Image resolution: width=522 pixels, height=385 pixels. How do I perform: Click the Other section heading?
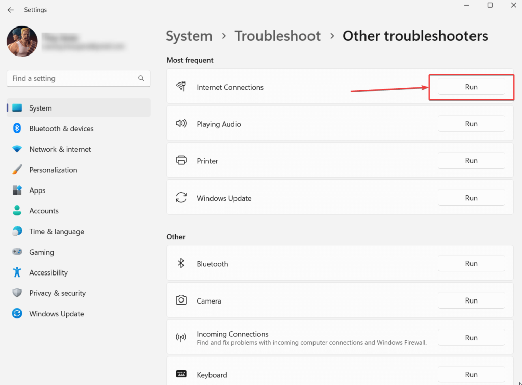[x=176, y=237]
